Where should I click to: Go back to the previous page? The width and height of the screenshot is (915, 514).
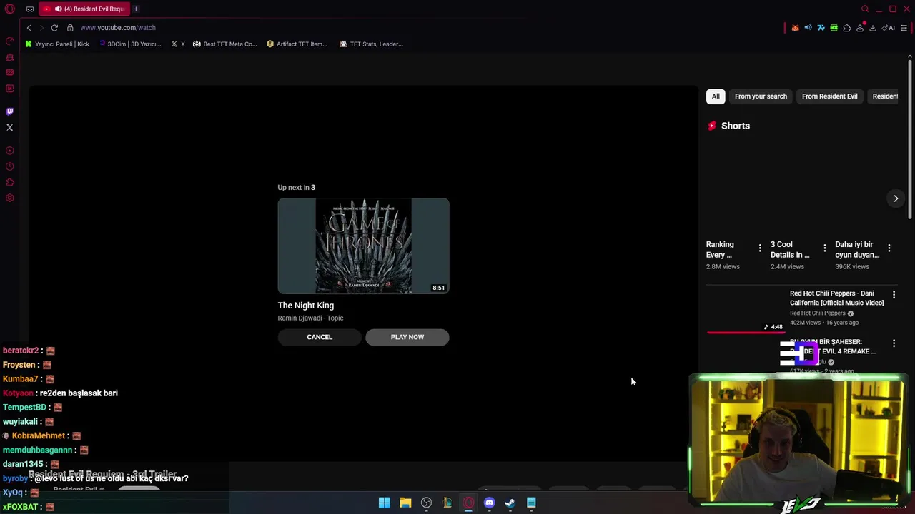[29, 27]
